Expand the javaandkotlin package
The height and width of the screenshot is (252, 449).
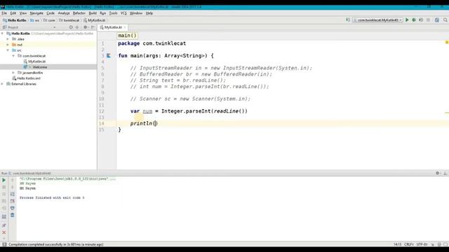(x=13, y=73)
